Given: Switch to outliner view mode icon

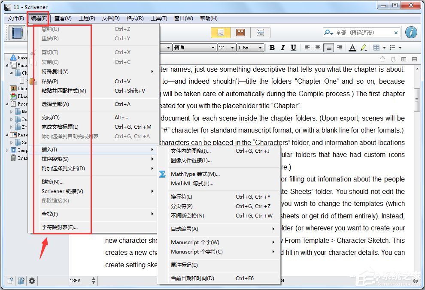Looking at the screenshot, I should pos(260,33).
